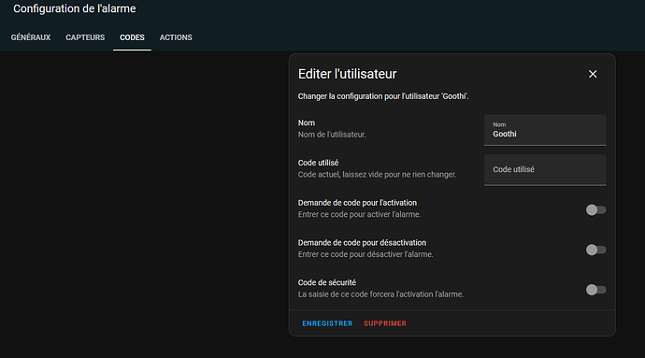This screenshot has width=645, height=358.
Task: Click the 'Code de sécurité' label text
Action: (327, 282)
